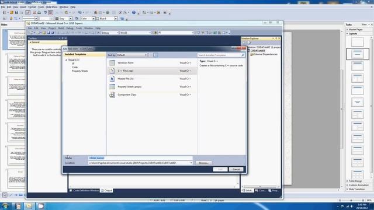Click the Shadow icon in Impress line toolbar
The width and height of the screenshot is (374, 210).
tap(122, 18)
